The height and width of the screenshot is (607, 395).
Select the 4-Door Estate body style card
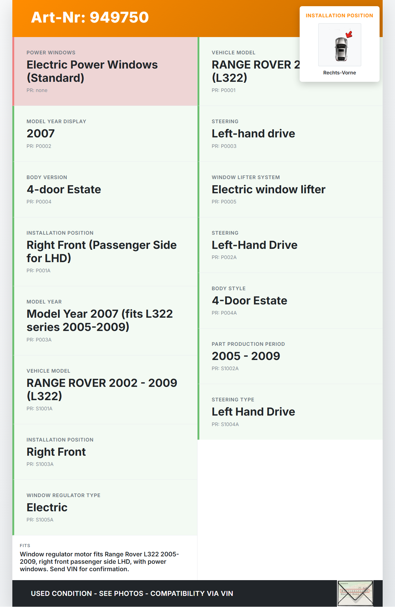click(290, 300)
